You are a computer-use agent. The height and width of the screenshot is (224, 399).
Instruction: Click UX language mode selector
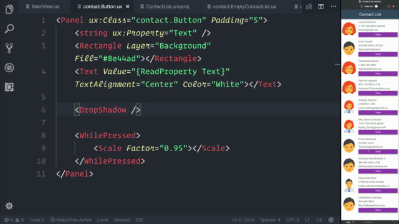coord(319,220)
